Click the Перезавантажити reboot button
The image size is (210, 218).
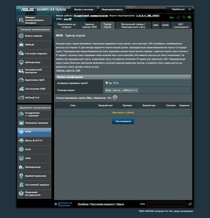(x=112, y=9)
